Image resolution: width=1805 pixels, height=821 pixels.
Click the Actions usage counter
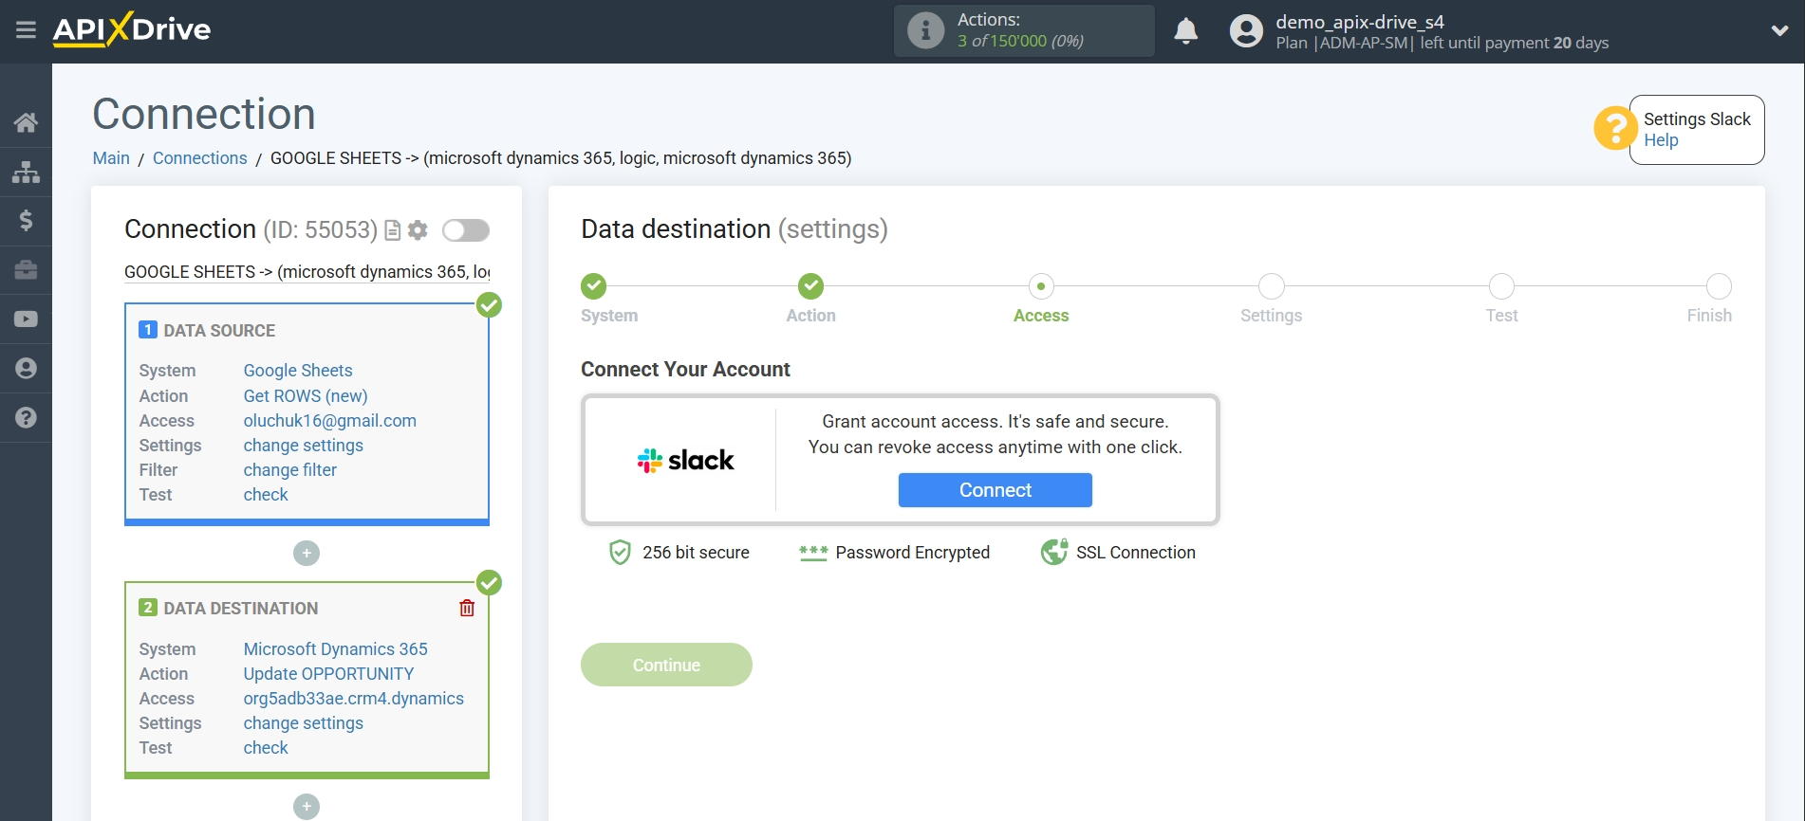pos(1020,42)
